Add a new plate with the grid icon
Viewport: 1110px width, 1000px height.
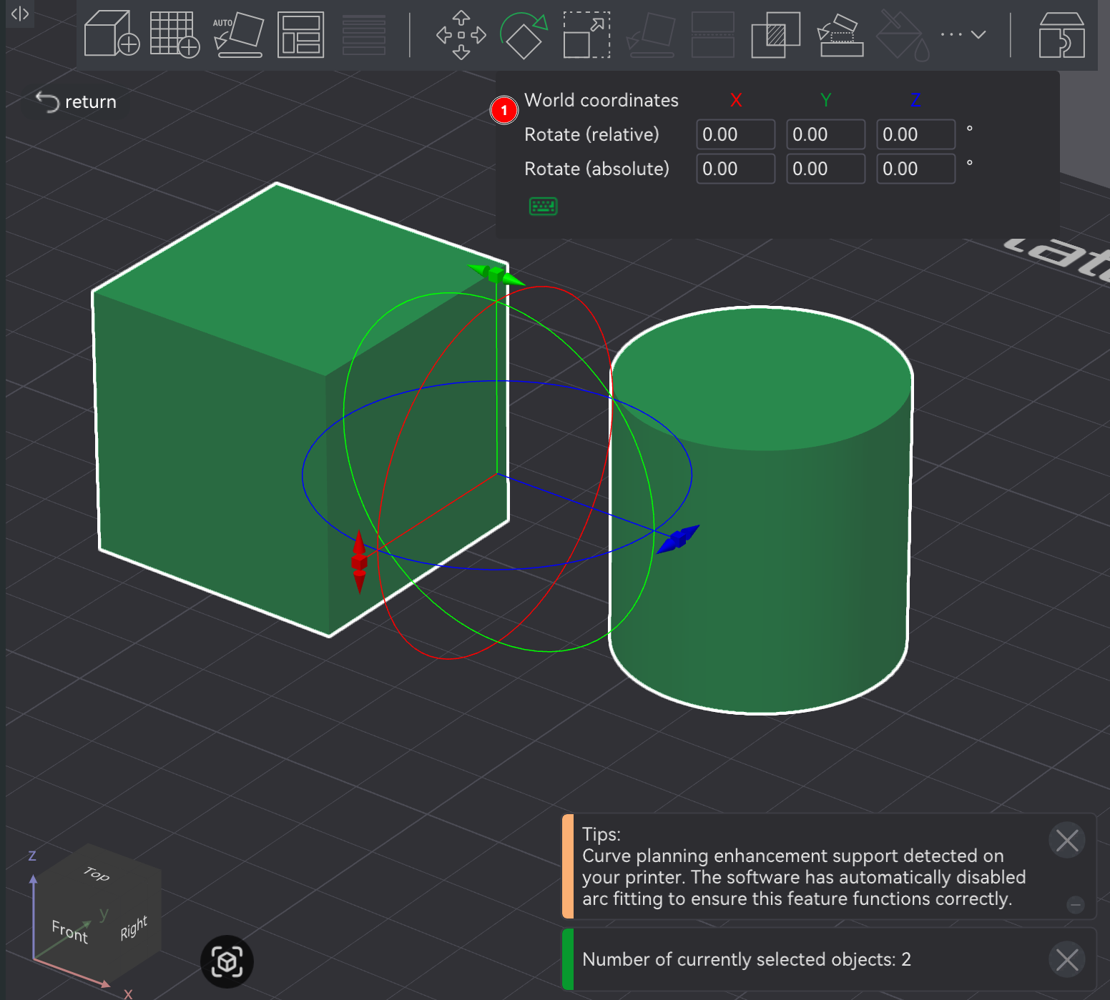pos(175,34)
